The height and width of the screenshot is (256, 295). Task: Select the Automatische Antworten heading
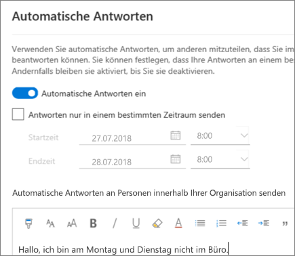83,16
